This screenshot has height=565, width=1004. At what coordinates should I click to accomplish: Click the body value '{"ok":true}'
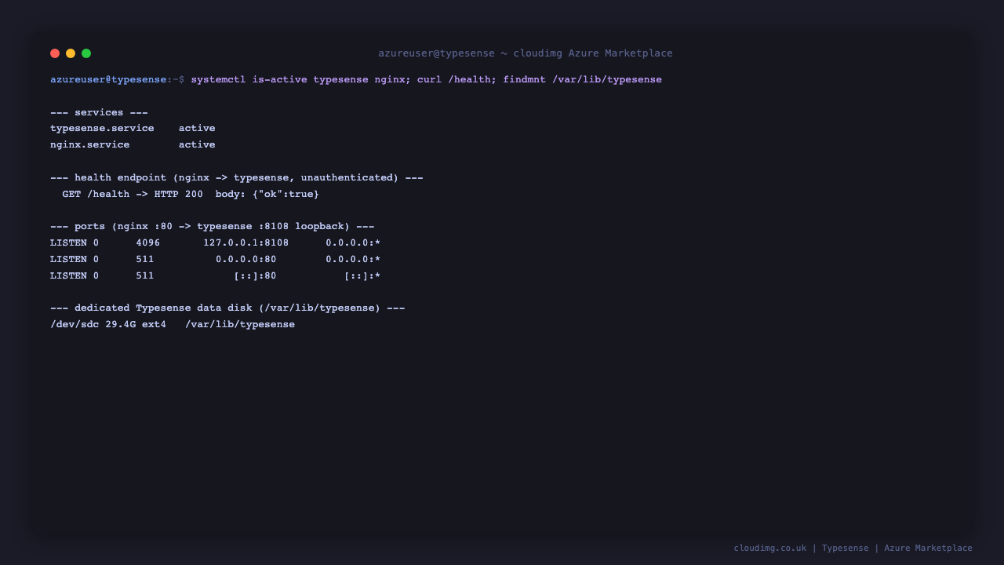[x=286, y=194]
